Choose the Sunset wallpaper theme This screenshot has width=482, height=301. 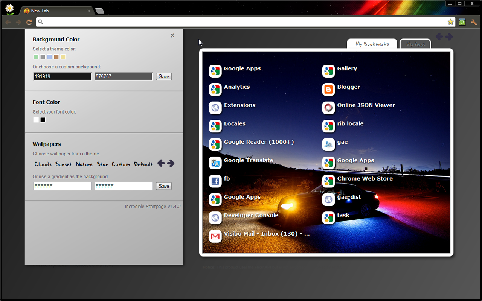[63, 164]
